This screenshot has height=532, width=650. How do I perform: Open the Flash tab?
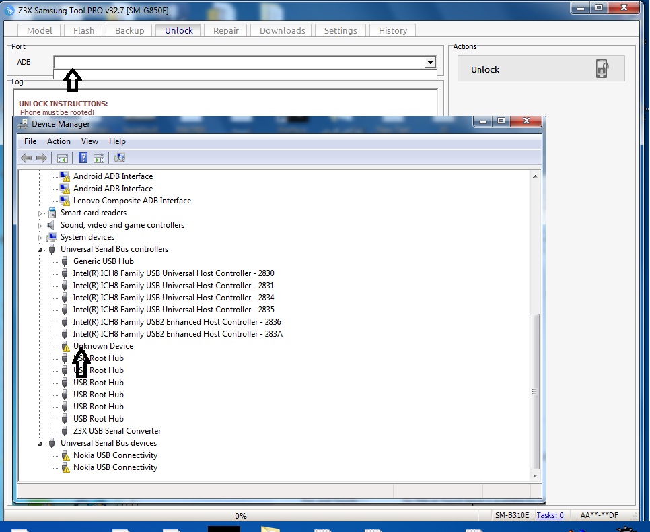[83, 30]
